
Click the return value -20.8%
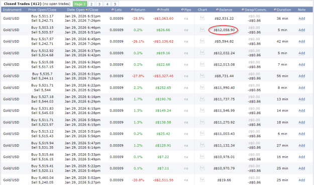click(138, 180)
